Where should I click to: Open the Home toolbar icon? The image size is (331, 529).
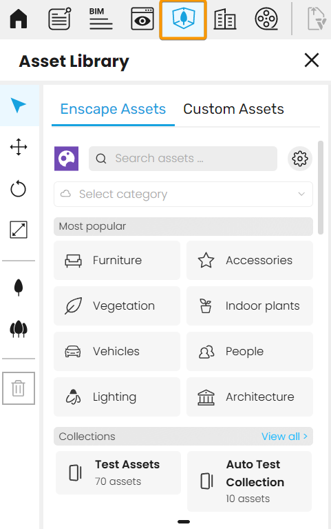19,19
